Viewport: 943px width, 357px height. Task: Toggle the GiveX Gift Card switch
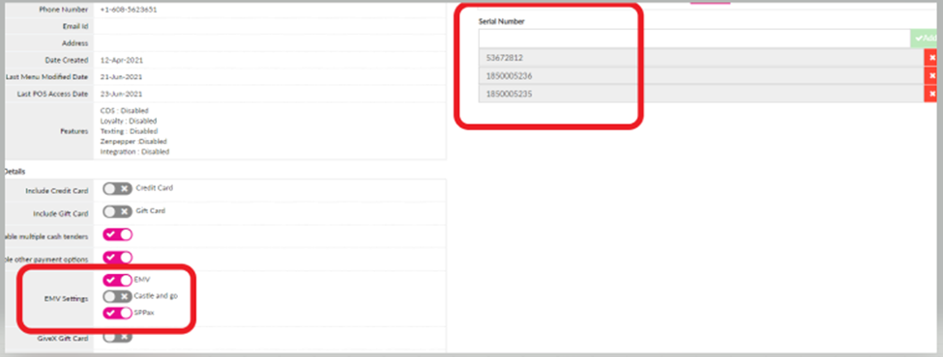117,337
